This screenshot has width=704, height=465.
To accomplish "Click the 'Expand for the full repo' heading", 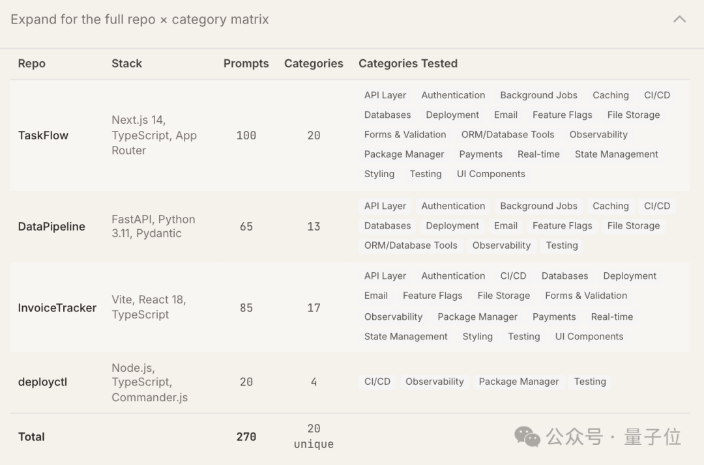I will click(x=139, y=20).
